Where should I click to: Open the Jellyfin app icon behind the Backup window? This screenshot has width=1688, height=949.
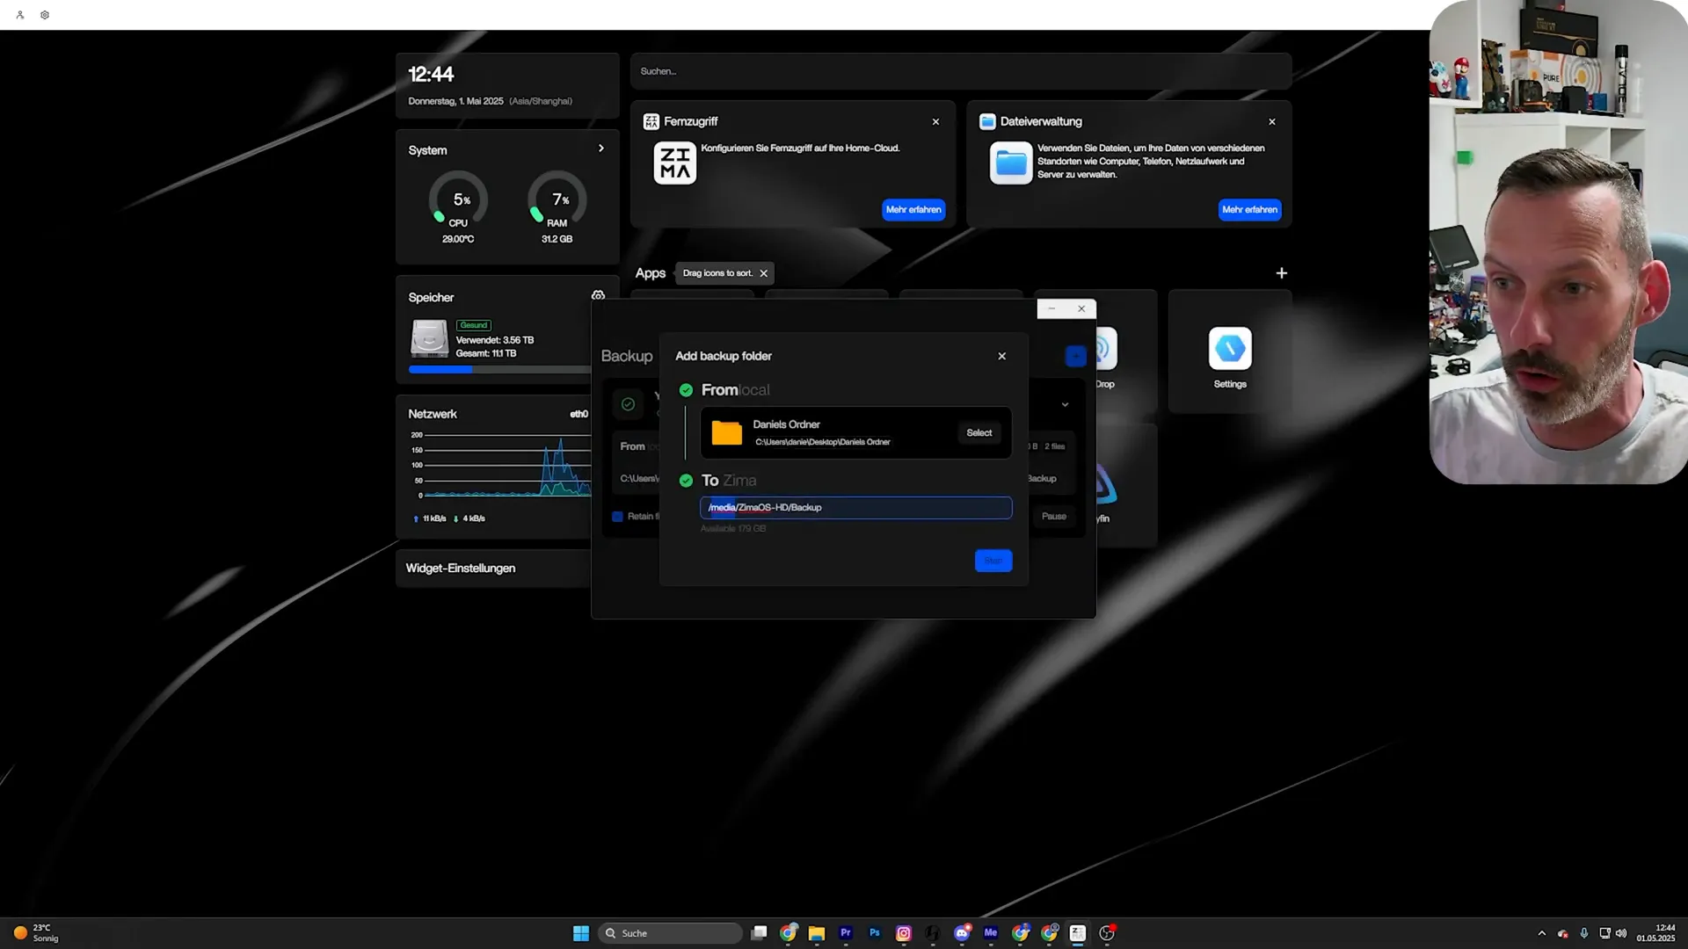coord(1106,485)
